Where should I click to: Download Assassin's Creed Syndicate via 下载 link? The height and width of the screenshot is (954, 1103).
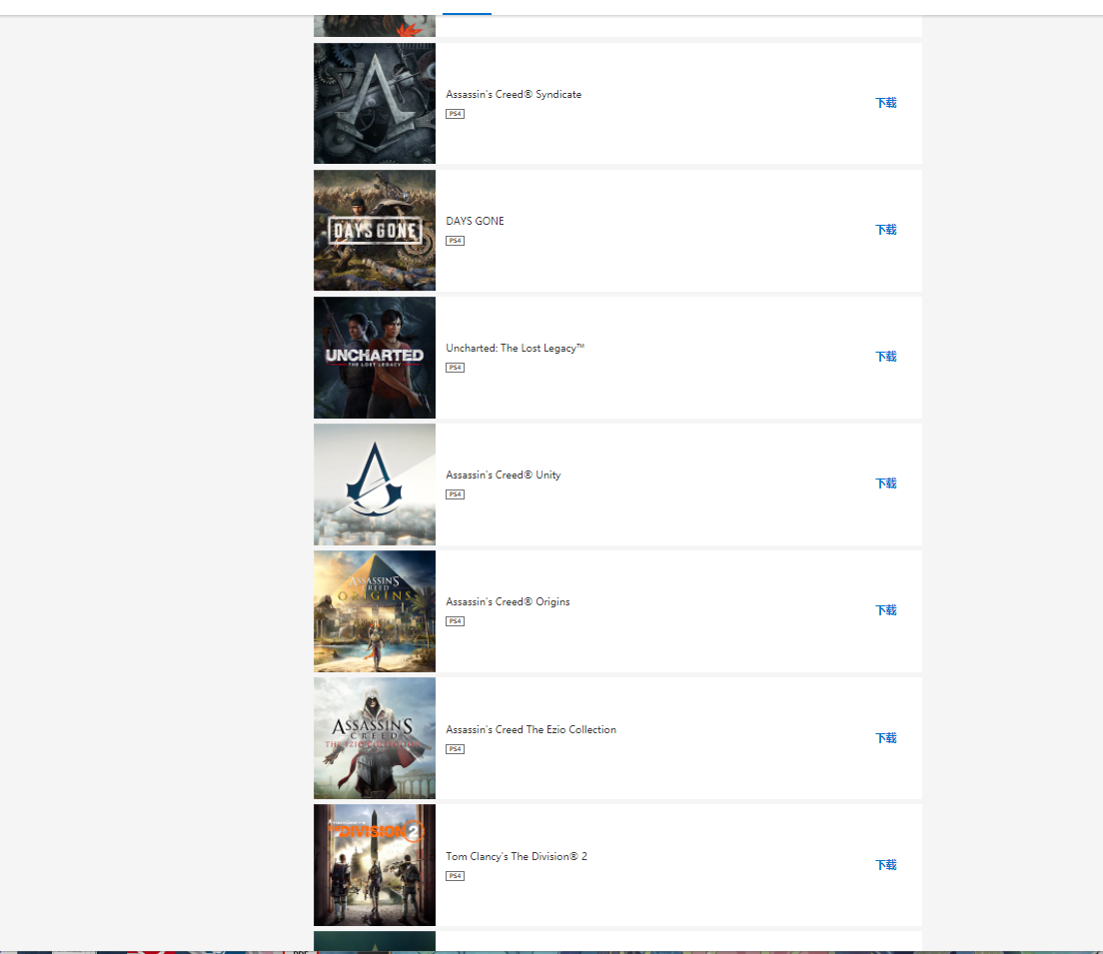[886, 103]
